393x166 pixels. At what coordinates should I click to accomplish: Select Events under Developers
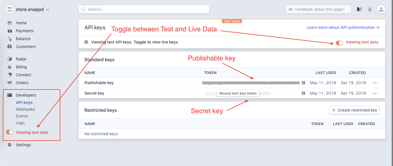coord(22,116)
